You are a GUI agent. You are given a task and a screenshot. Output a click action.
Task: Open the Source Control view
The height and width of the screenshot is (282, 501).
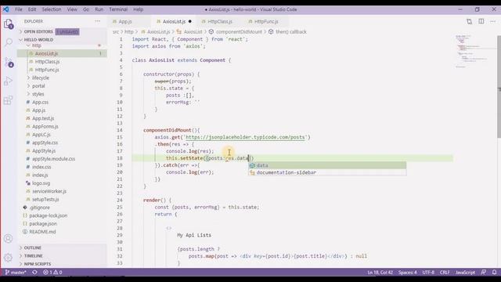(9, 62)
